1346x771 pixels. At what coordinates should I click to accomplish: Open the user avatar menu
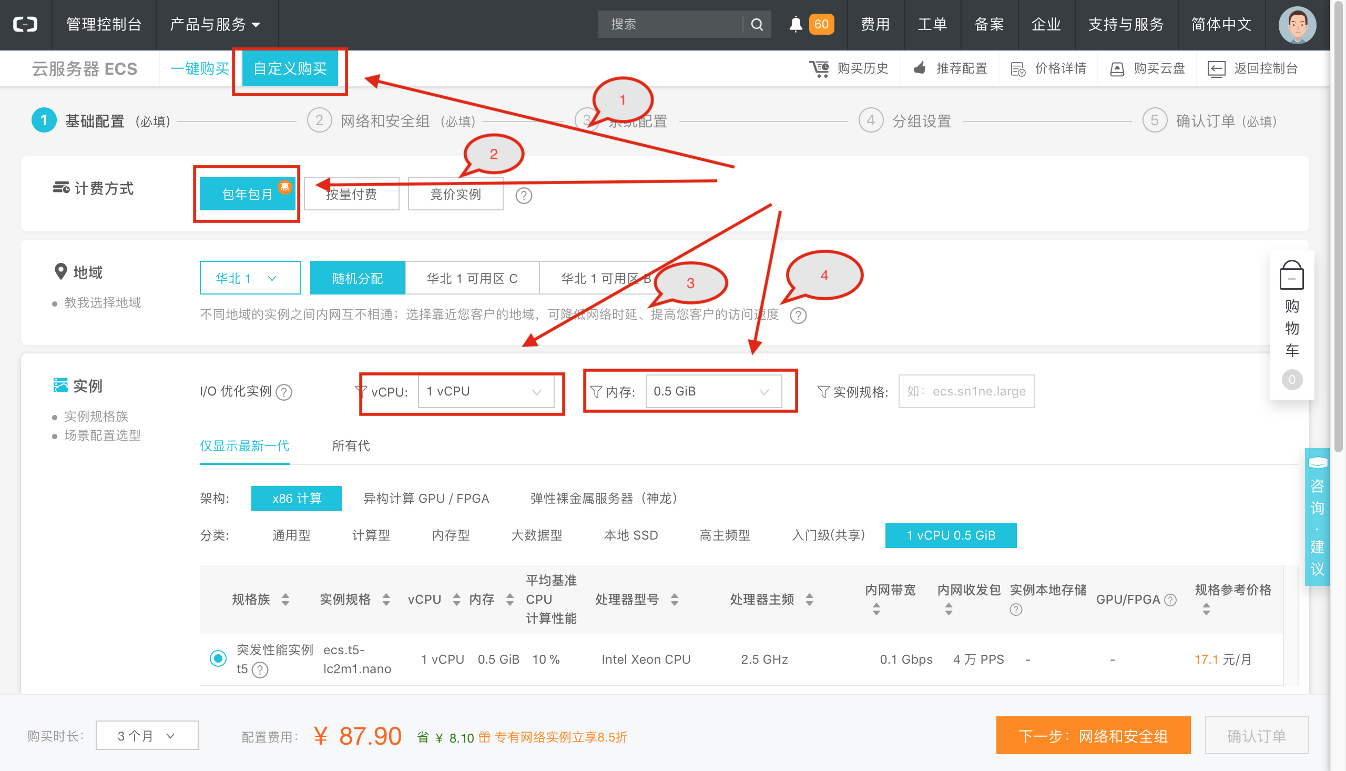[1297, 25]
